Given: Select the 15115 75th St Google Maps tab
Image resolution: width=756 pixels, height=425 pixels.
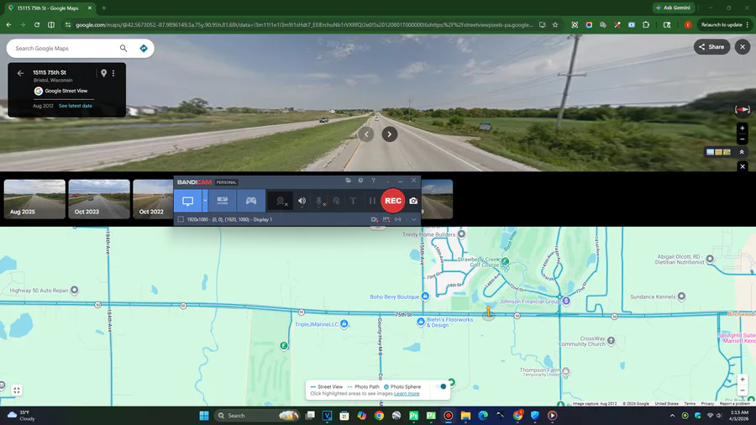Looking at the screenshot, I should click(50, 8).
